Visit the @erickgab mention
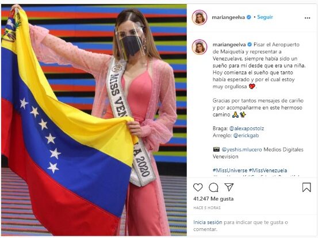 point(246,135)
